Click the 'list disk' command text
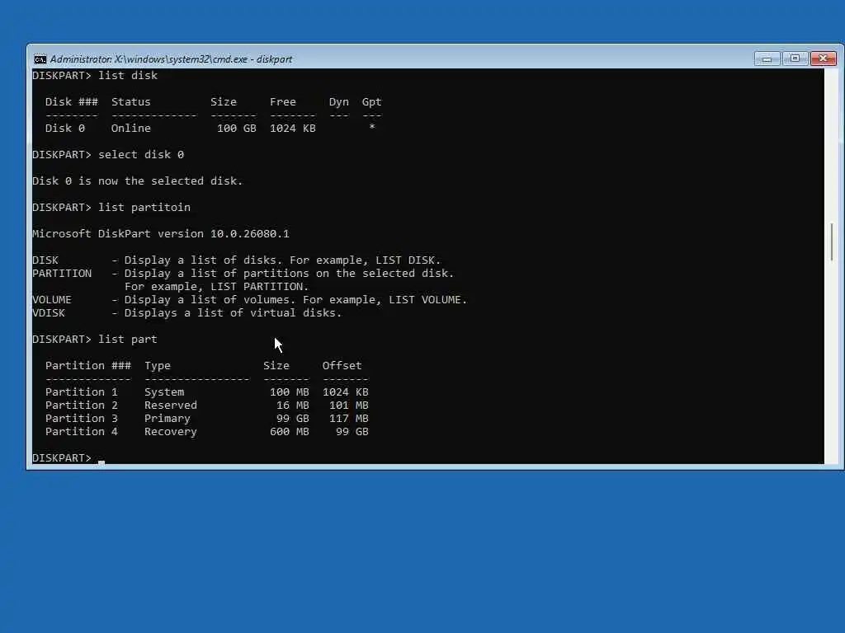This screenshot has width=845, height=633. [128, 75]
